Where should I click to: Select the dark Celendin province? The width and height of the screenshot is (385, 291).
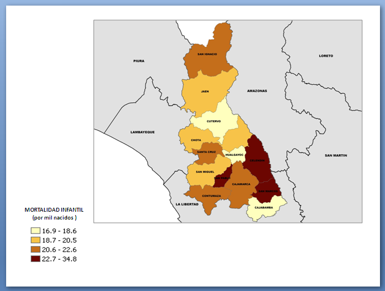257,160
